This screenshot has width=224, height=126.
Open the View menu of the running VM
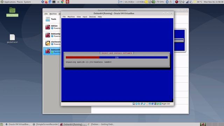(78, 17)
